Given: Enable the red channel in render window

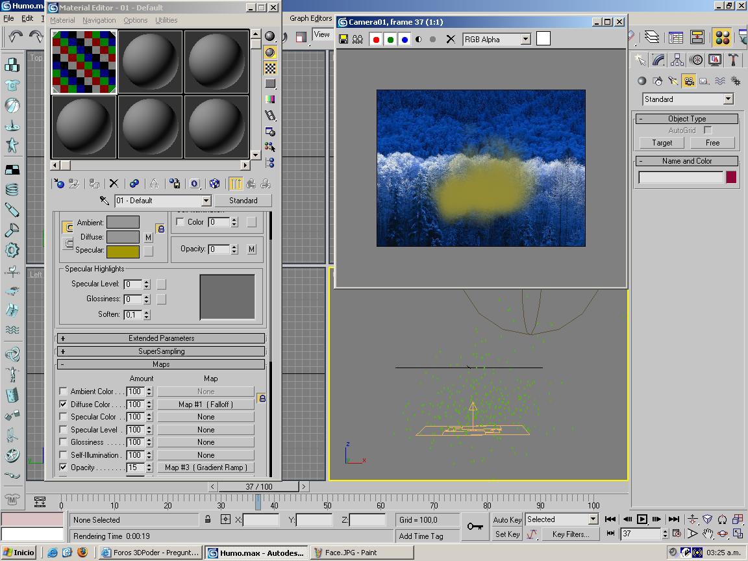Looking at the screenshot, I should tap(376, 40).
